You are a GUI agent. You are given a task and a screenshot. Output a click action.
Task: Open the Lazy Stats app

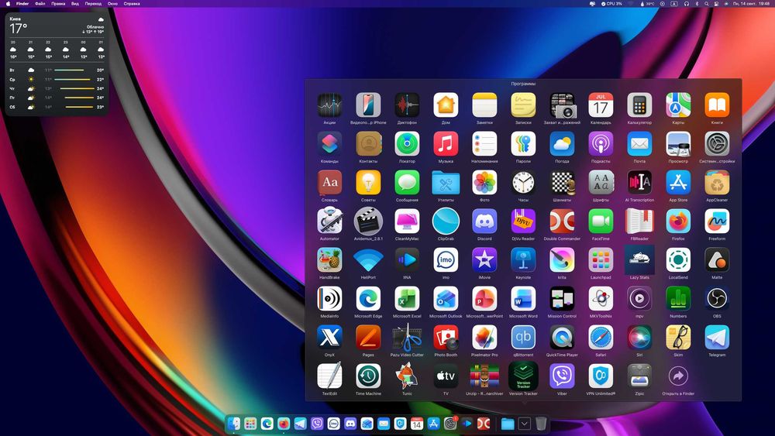coord(639,259)
